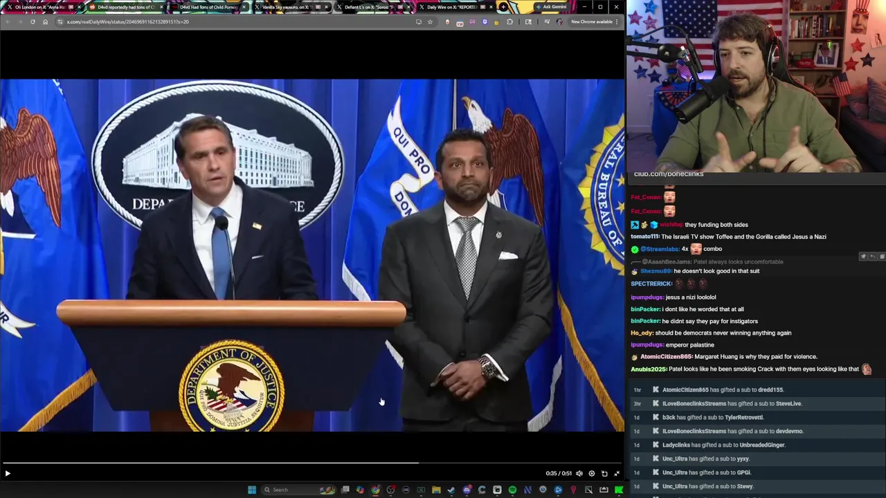Image resolution: width=886 pixels, height=498 pixels.
Task: Switch to 'D4vd Had Tons of Child' tab
Action: click(208, 7)
